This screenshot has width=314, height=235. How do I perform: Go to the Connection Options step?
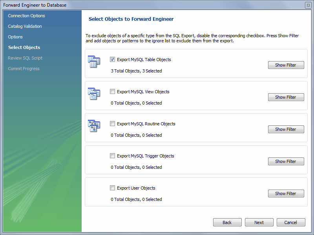pos(26,16)
